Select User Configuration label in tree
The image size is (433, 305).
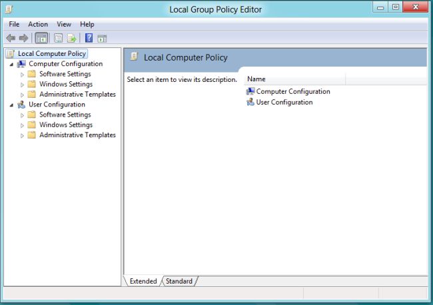[57, 105]
